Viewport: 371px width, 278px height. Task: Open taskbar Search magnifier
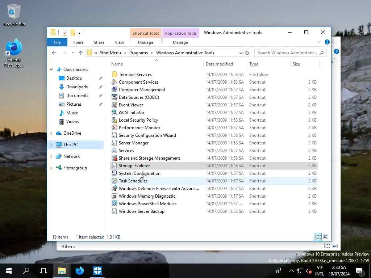26,271
